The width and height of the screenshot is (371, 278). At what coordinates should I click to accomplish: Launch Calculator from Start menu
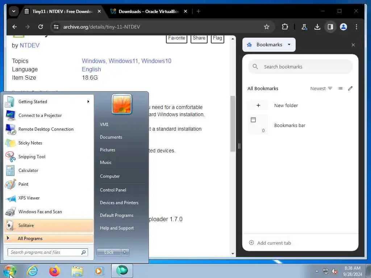tap(49, 170)
